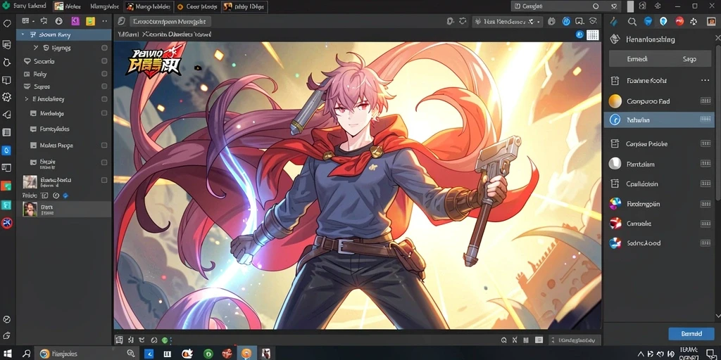Select the Emedi tab in right panel

637,59
